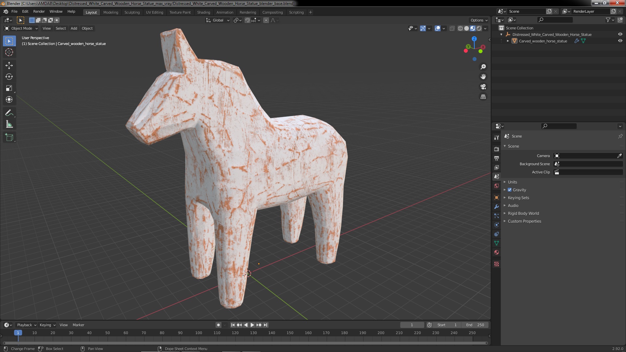Toggle auto keying record button
This screenshot has height=352, width=626.
tap(218, 325)
